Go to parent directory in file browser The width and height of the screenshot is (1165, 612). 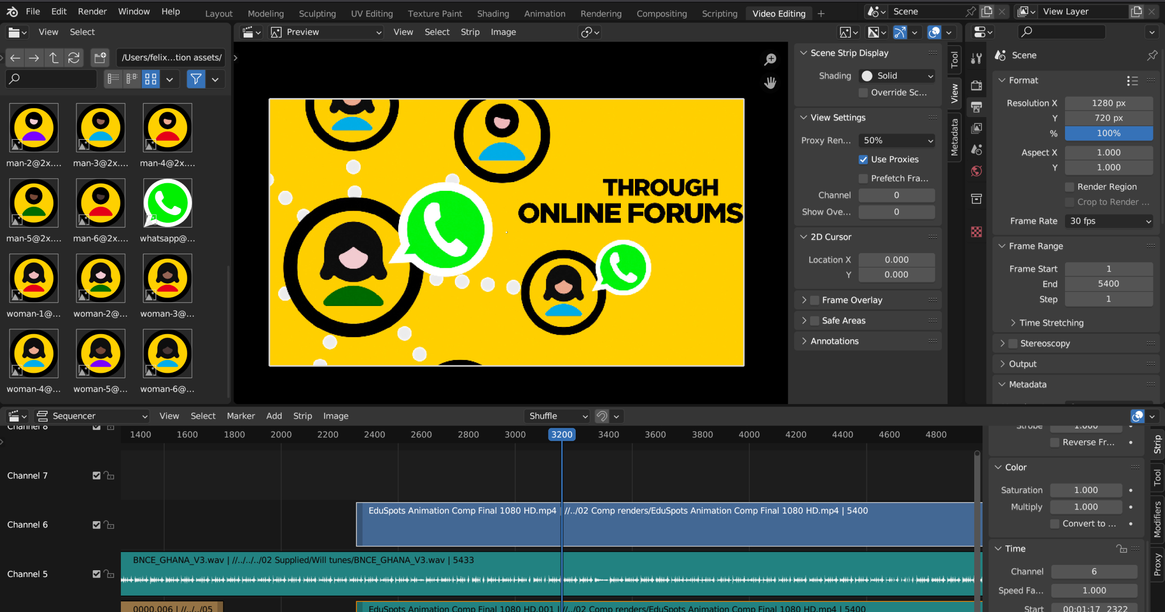pos(54,58)
